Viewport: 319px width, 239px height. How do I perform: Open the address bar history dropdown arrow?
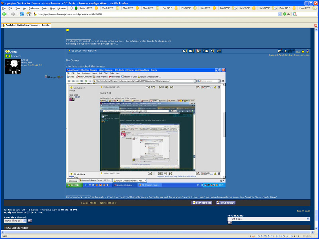280,14
